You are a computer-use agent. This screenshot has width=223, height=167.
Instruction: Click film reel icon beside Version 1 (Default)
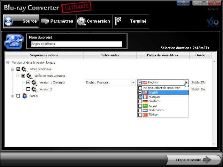pos(34,82)
